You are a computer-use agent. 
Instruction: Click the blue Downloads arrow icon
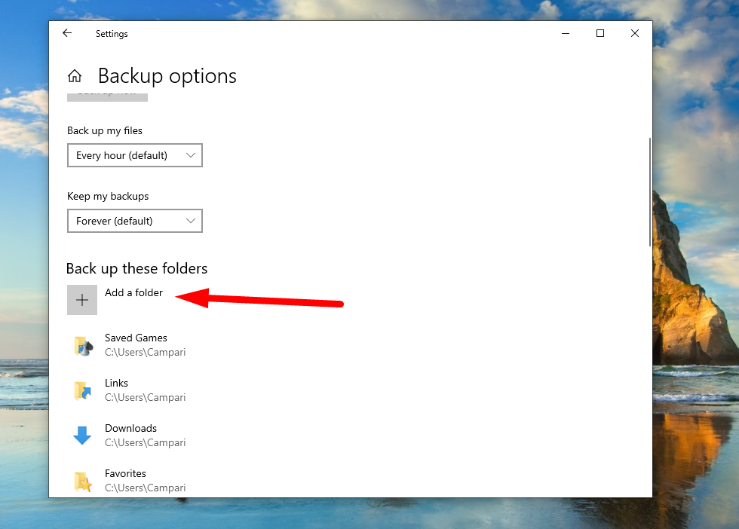[82, 436]
